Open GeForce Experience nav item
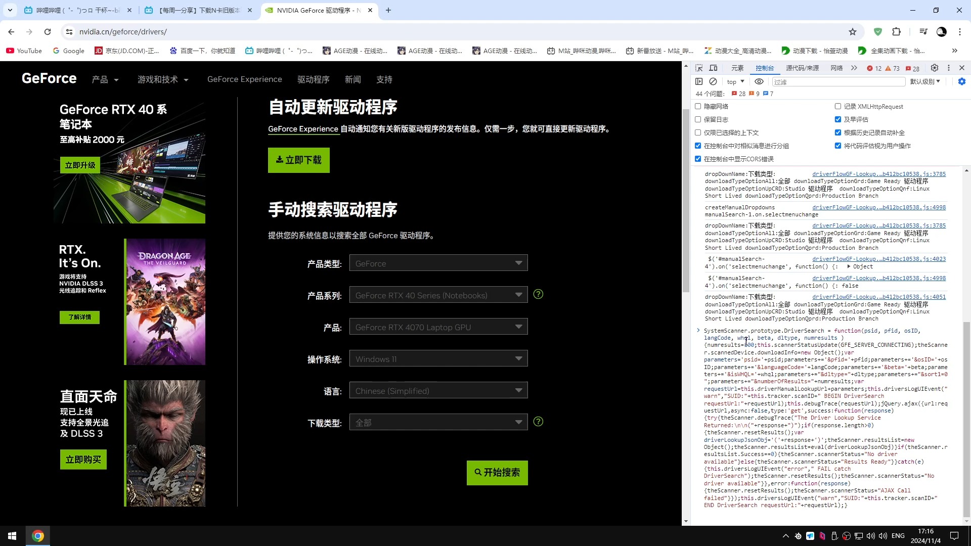The height and width of the screenshot is (546, 971). click(245, 79)
